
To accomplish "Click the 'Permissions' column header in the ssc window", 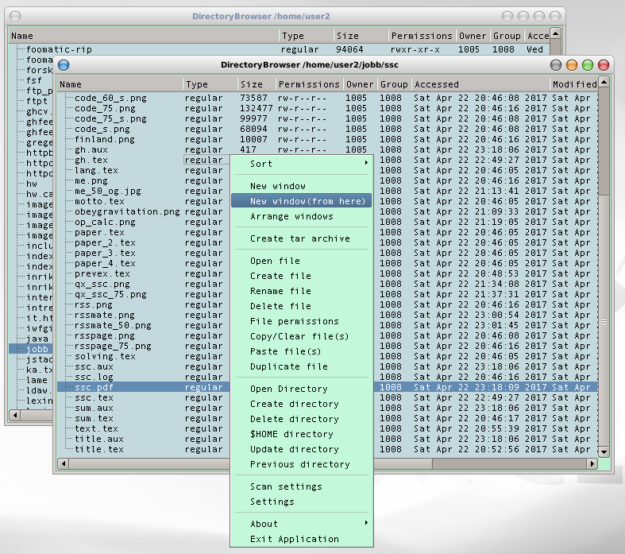I will coord(309,84).
